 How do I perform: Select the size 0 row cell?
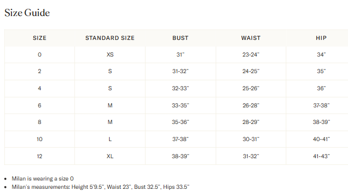pyautogui.click(x=39, y=54)
